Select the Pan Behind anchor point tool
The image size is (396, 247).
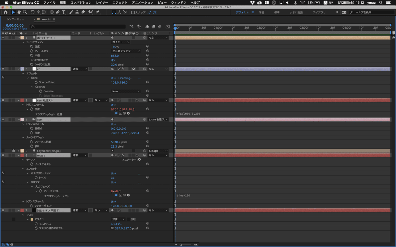pos(44,12)
